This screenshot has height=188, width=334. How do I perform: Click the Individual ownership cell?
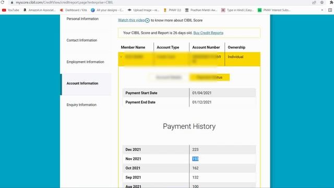pyautogui.click(x=235, y=57)
